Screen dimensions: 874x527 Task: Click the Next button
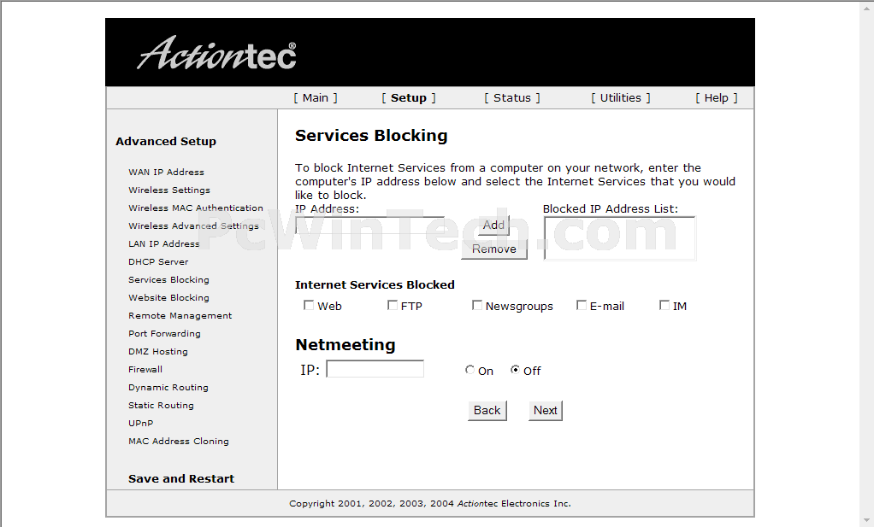[x=545, y=410]
